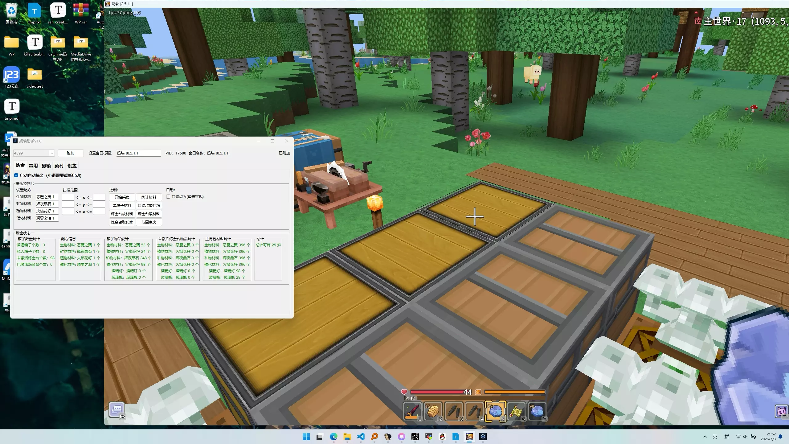Select hotbar slot 3 item

pyautogui.click(x=454, y=411)
